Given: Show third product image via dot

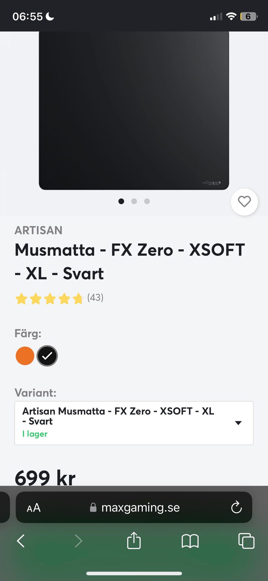Looking at the screenshot, I should coord(147,201).
